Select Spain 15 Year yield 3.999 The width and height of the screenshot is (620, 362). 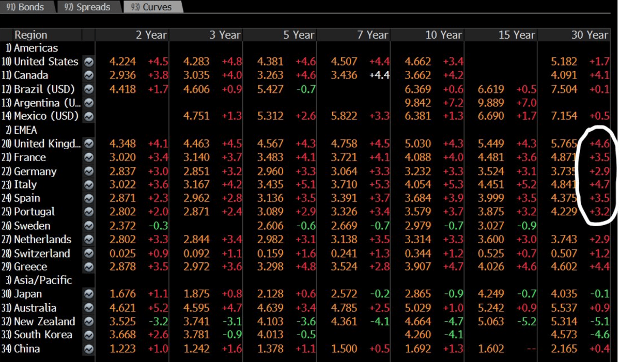coord(491,198)
